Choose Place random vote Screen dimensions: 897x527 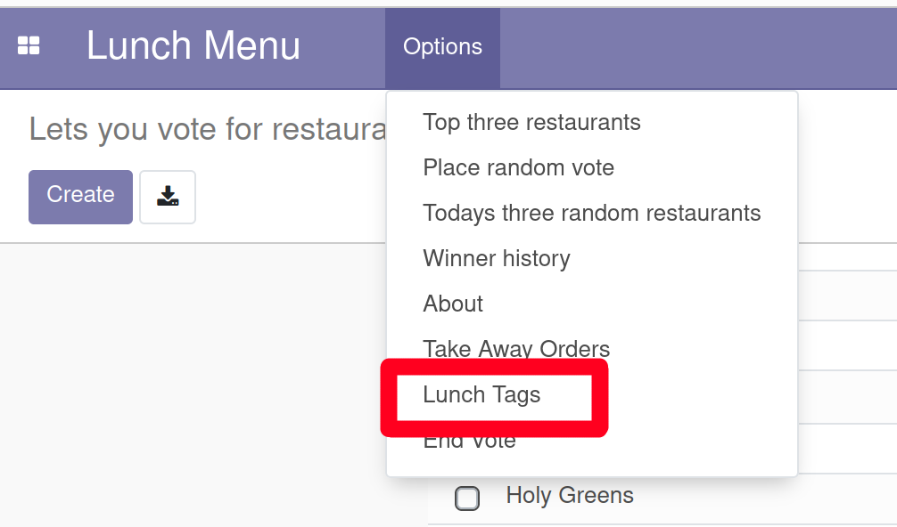tap(518, 167)
